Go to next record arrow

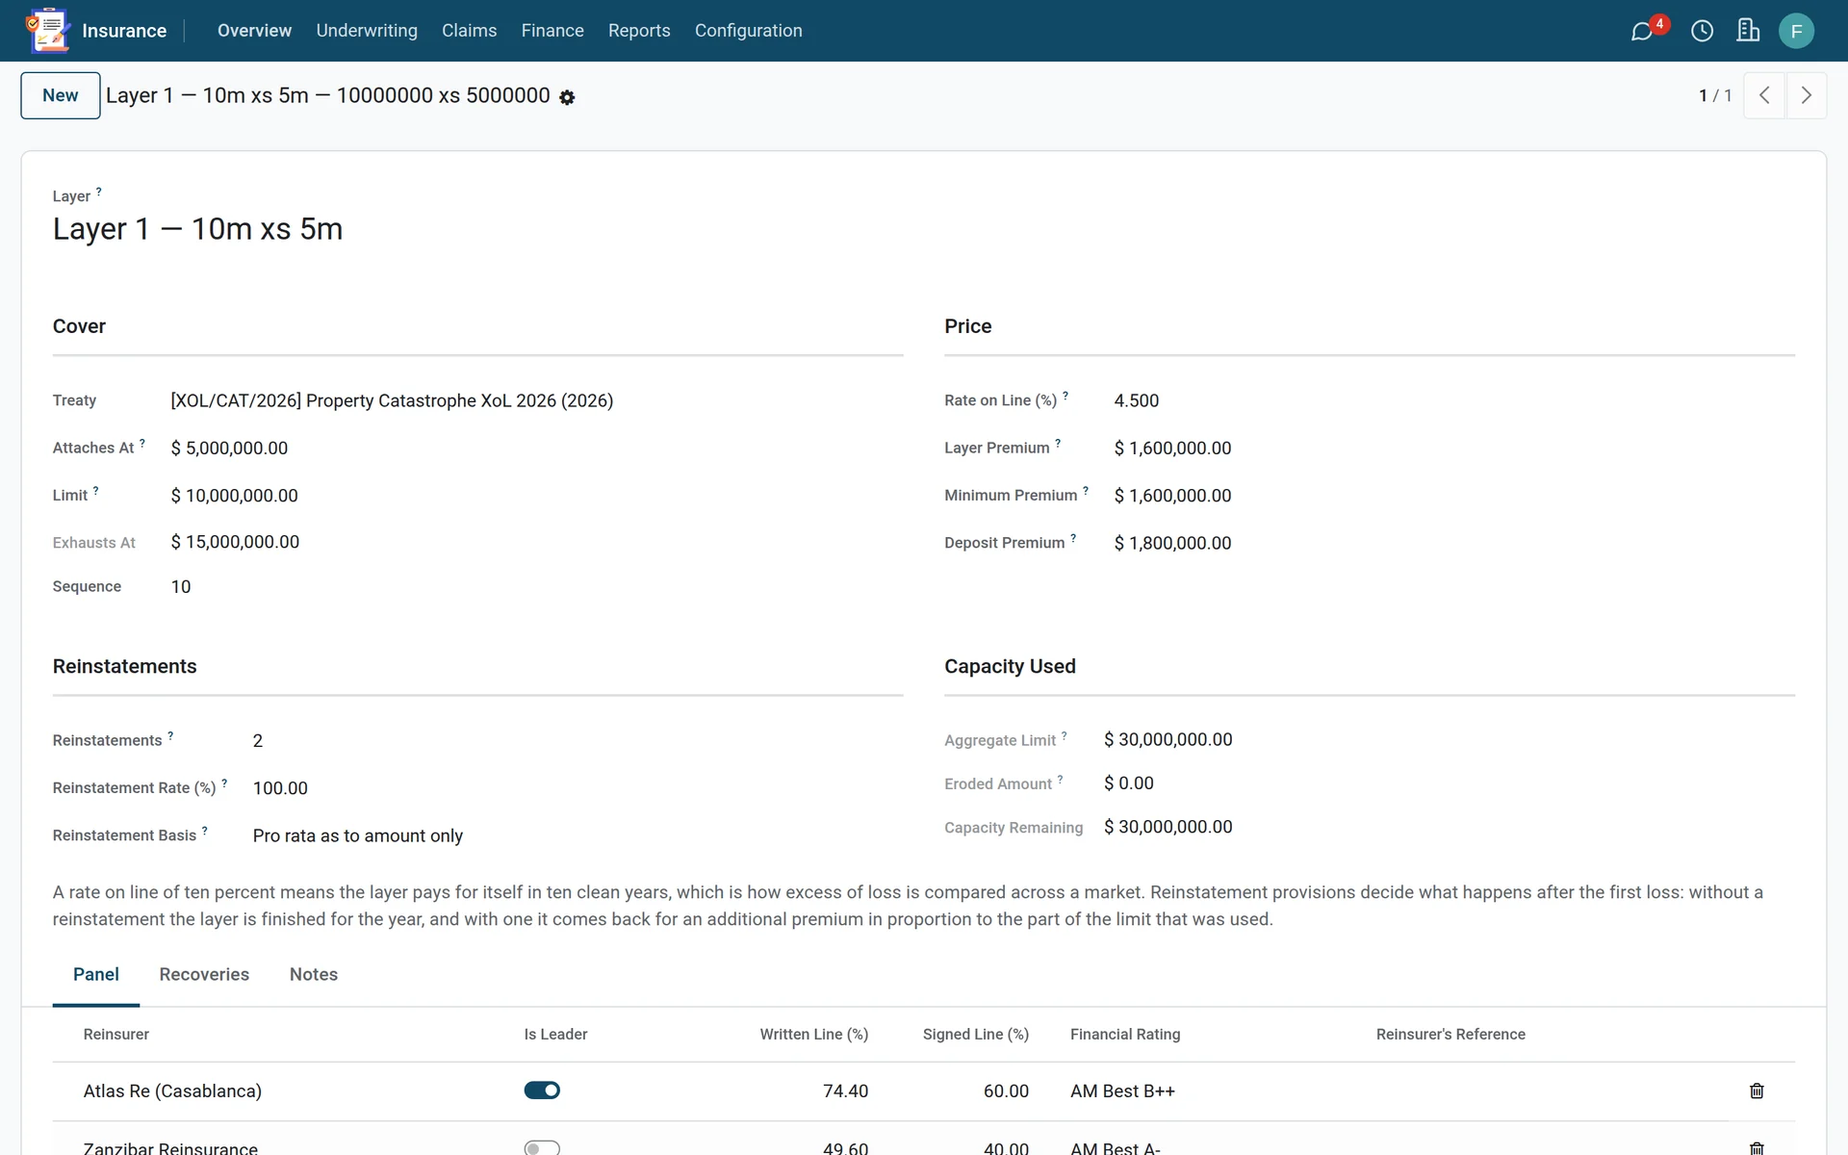click(x=1806, y=95)
